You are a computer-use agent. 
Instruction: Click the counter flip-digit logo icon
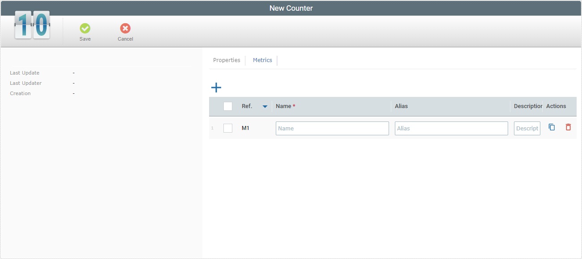click(32, 25)
